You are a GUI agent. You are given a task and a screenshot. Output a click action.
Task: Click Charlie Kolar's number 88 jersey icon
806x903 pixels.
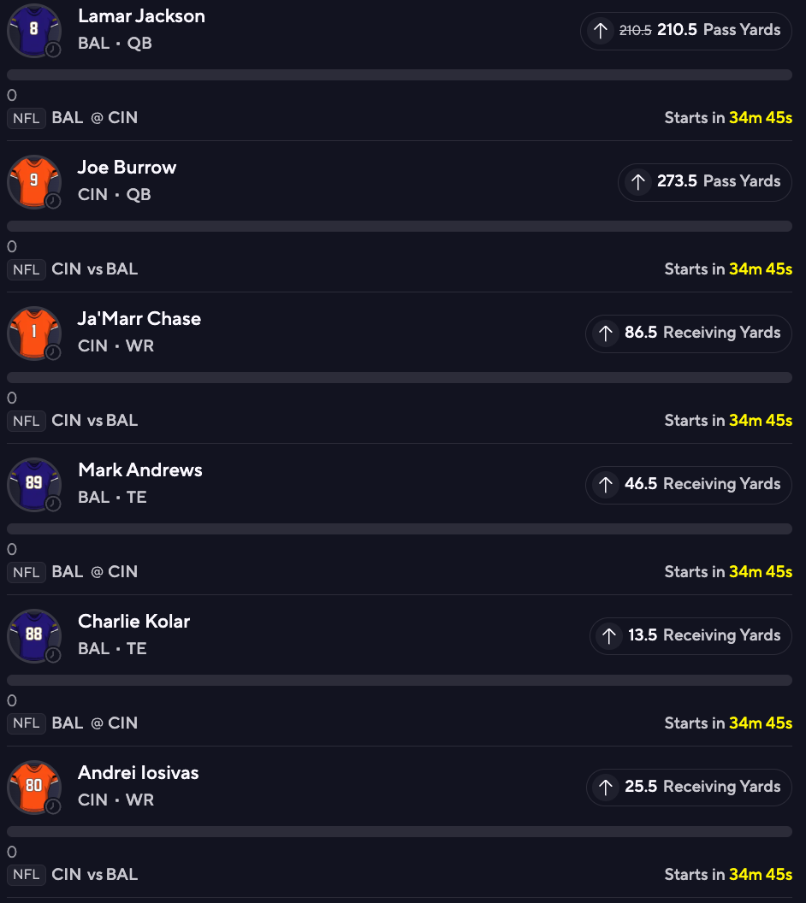(x=34, y=636)
